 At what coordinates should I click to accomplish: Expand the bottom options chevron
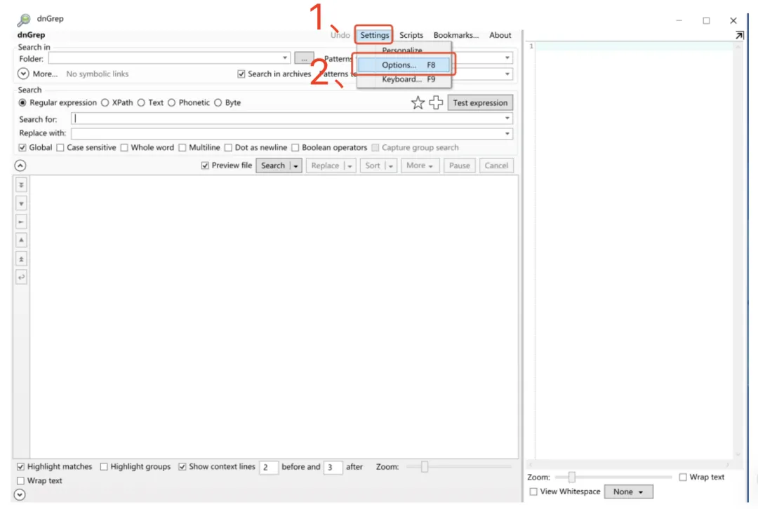[x=20, y=494]
